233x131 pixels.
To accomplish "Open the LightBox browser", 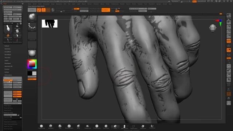I will (x=32, y=10).
